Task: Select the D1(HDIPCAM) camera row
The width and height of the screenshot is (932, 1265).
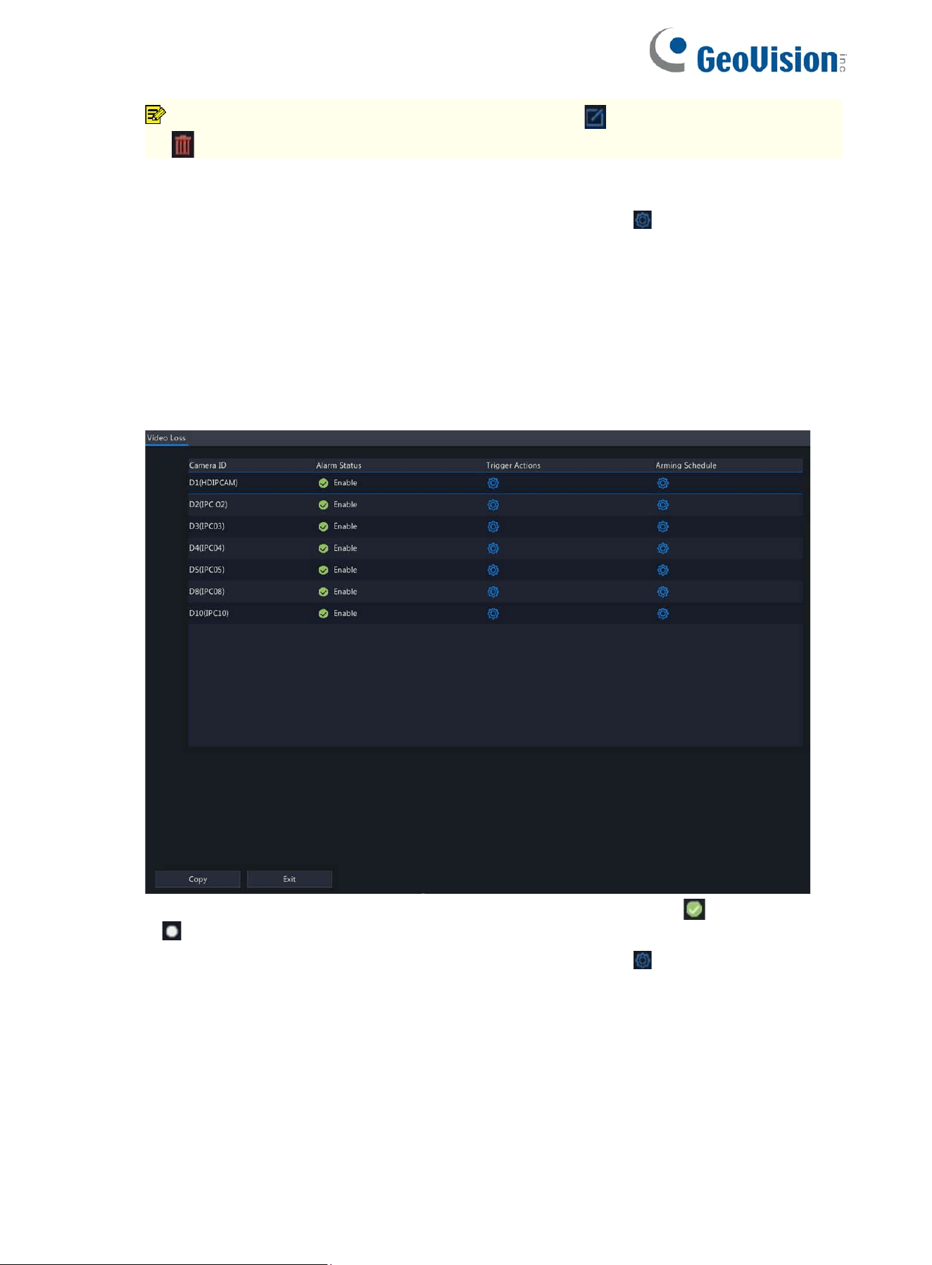Action: tap(496, 483)
